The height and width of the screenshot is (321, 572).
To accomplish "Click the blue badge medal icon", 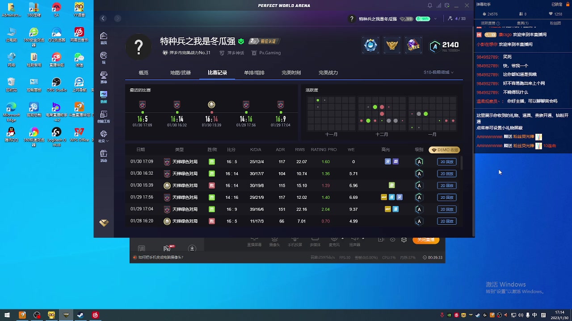I will click(370, 45).
